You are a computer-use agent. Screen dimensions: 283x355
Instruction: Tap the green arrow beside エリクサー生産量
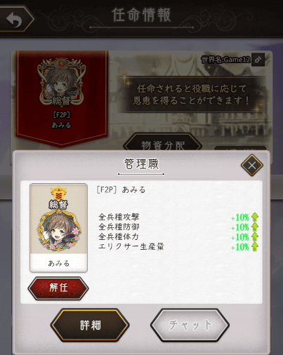[x=255, y=247]
